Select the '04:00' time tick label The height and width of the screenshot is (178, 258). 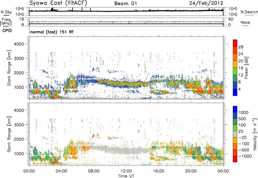point(61,171)
